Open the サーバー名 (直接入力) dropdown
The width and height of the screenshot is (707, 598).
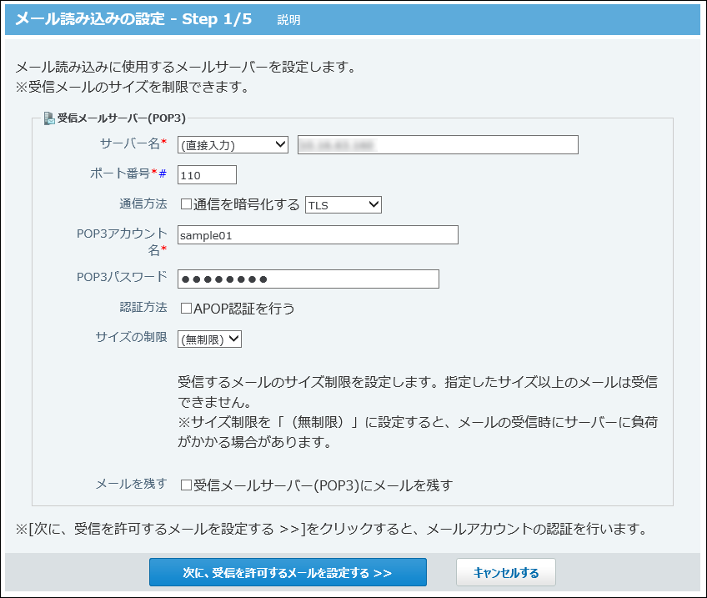click(233, 145)
